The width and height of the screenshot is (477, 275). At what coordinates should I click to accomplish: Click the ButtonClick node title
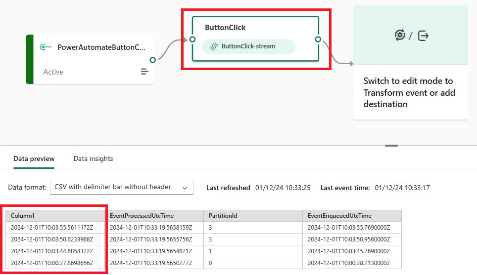(x=225, y=28)
